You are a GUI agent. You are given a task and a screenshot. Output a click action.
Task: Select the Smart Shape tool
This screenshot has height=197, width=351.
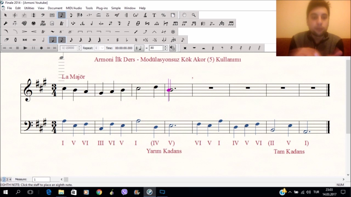pos(98,15)
